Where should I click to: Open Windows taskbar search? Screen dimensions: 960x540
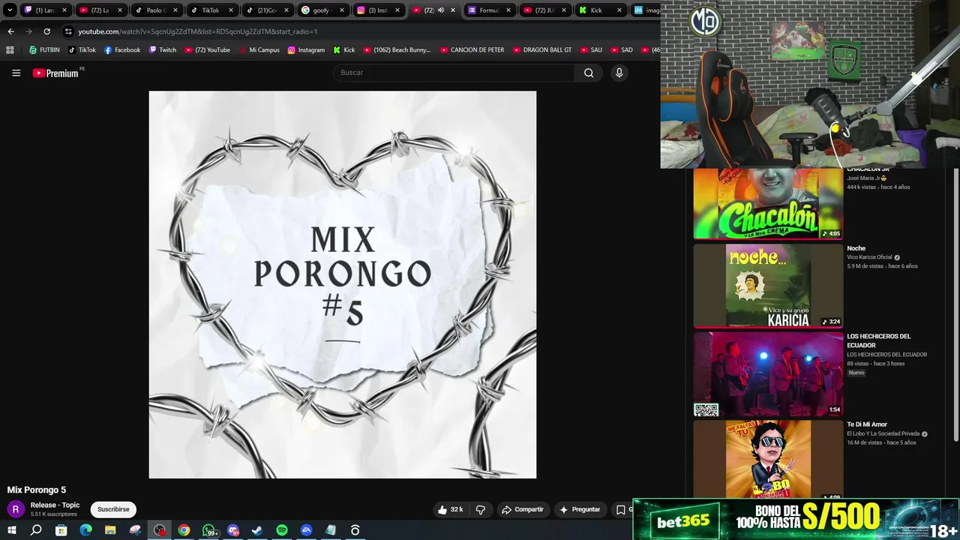pos(36,530)
